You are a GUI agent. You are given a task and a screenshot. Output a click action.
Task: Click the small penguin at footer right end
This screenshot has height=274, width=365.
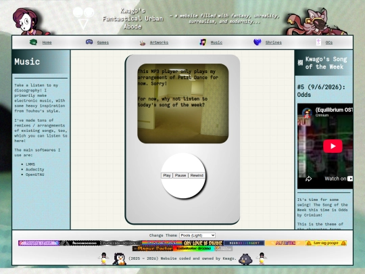(x=262, y=258)
